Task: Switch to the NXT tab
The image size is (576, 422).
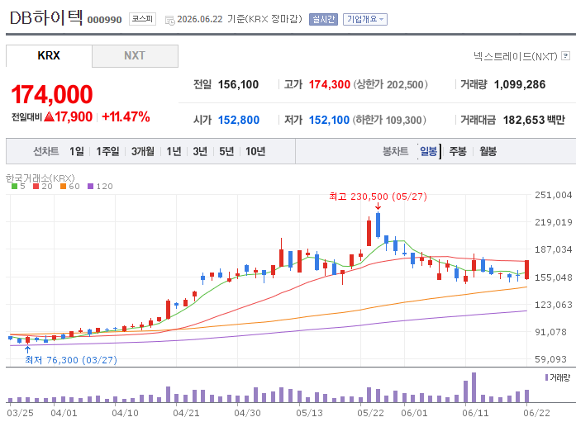Action: click(x=135, y=56)
